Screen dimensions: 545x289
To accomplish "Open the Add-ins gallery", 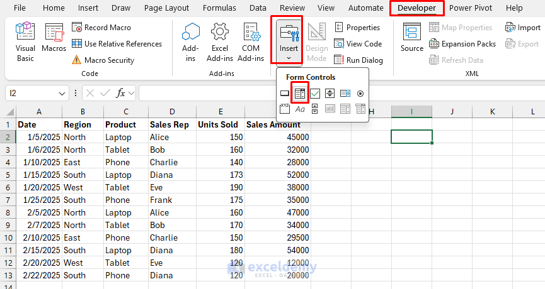I will click(x=190, y=41).
